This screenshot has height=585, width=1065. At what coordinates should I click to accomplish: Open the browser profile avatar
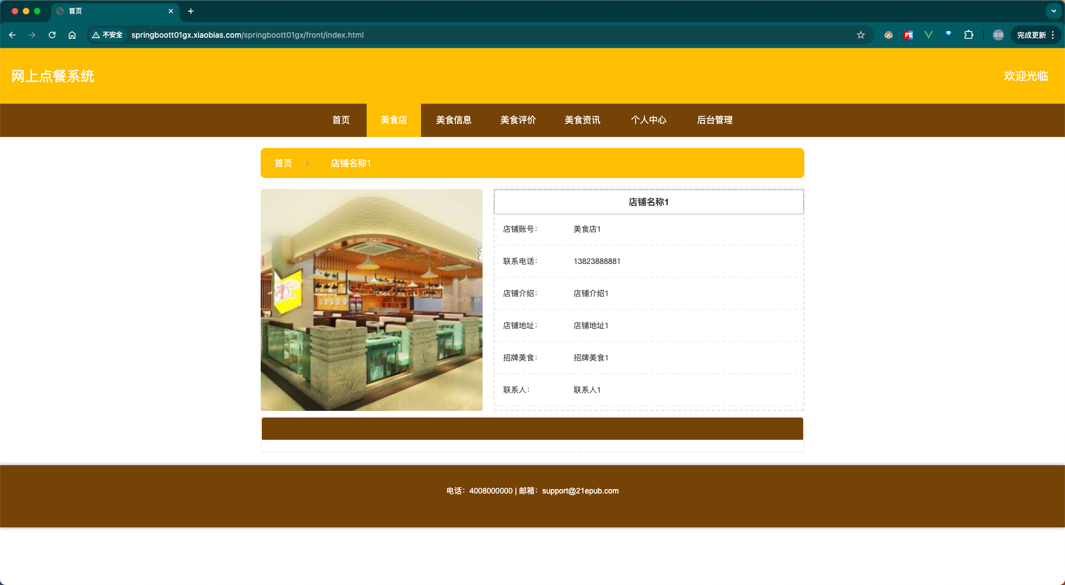coord(998,35)
